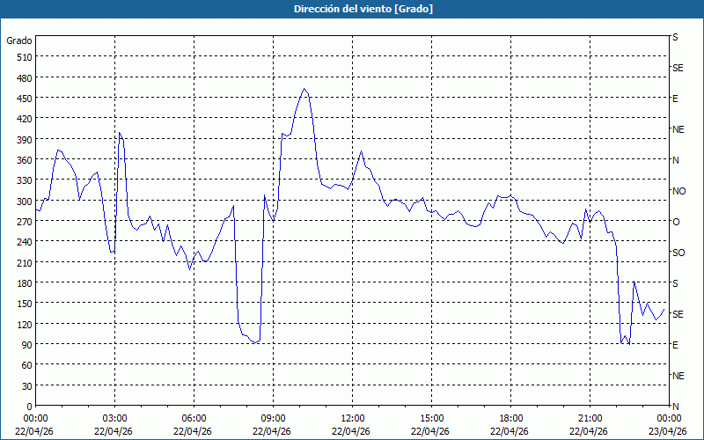Click the 'Grado' unit label above the y-axis
This screenshot has width=704, height=440.
tap(19, 40)
